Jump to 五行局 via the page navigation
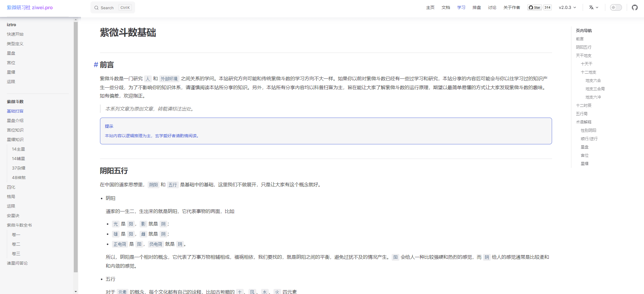644x294 pixels. pos(581,114)
